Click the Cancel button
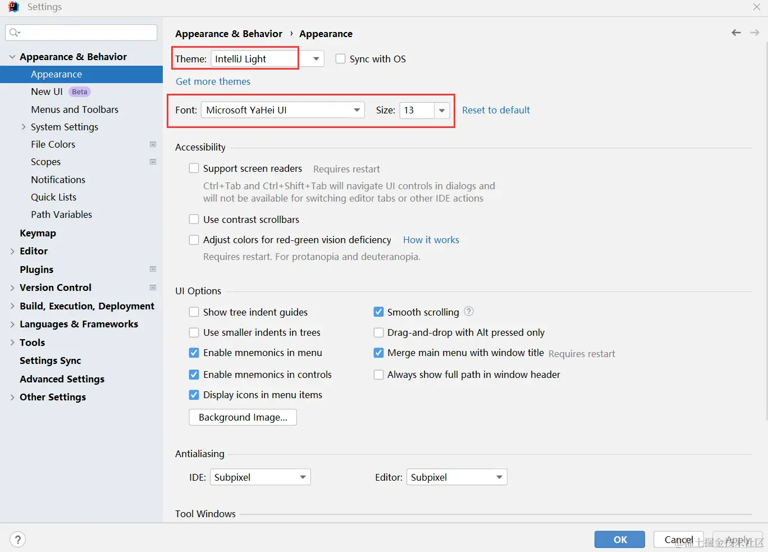 tap(679, 540)
